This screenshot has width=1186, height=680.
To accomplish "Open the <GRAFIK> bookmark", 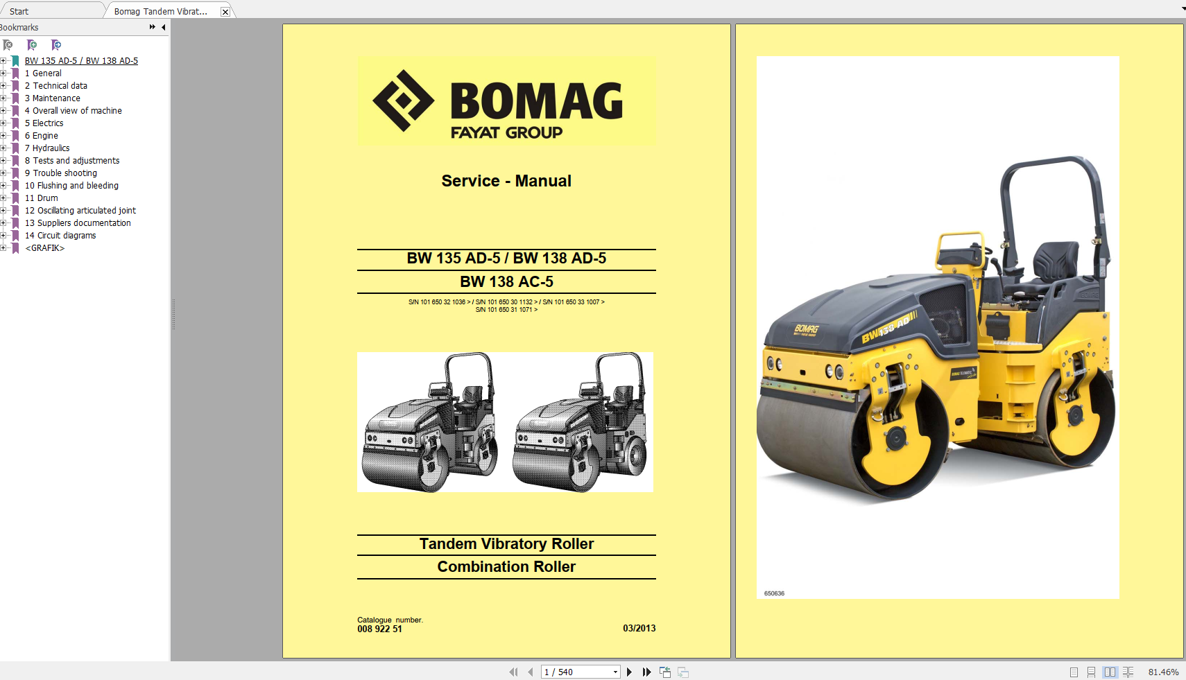I will point(45,248).
